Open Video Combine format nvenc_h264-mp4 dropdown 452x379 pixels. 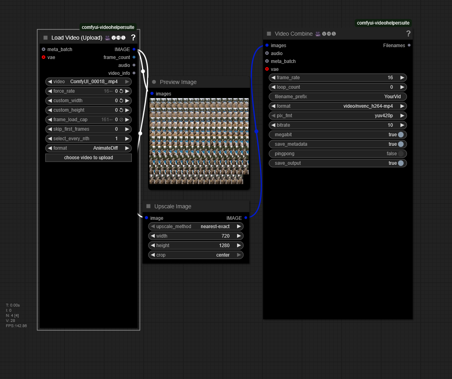[x=338, y=106]
